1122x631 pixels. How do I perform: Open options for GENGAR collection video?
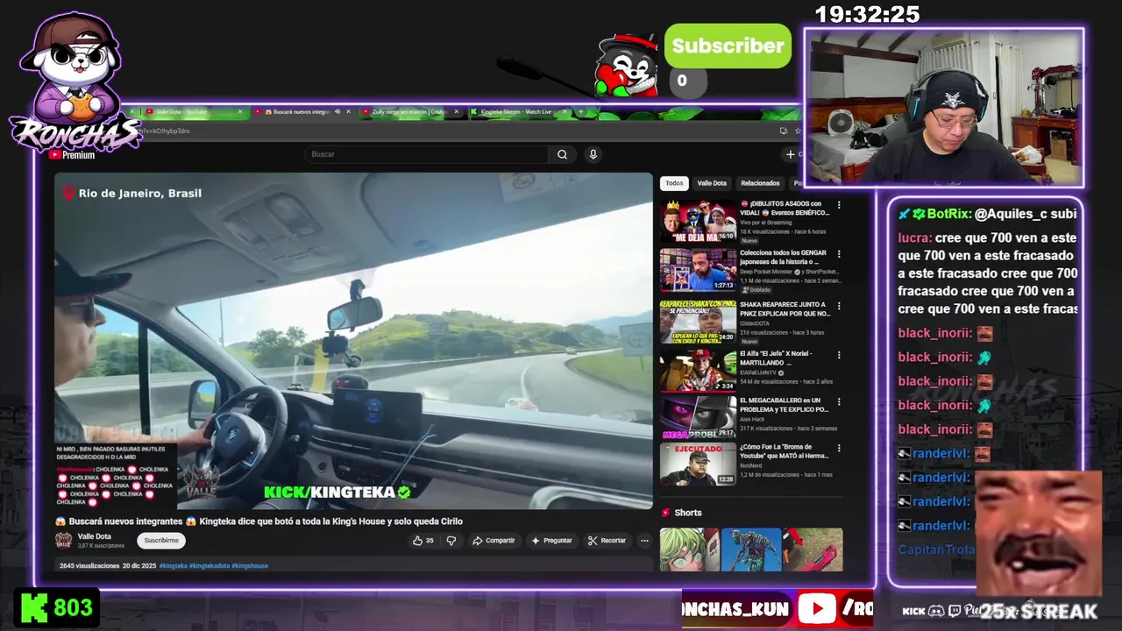coord(839,254)
